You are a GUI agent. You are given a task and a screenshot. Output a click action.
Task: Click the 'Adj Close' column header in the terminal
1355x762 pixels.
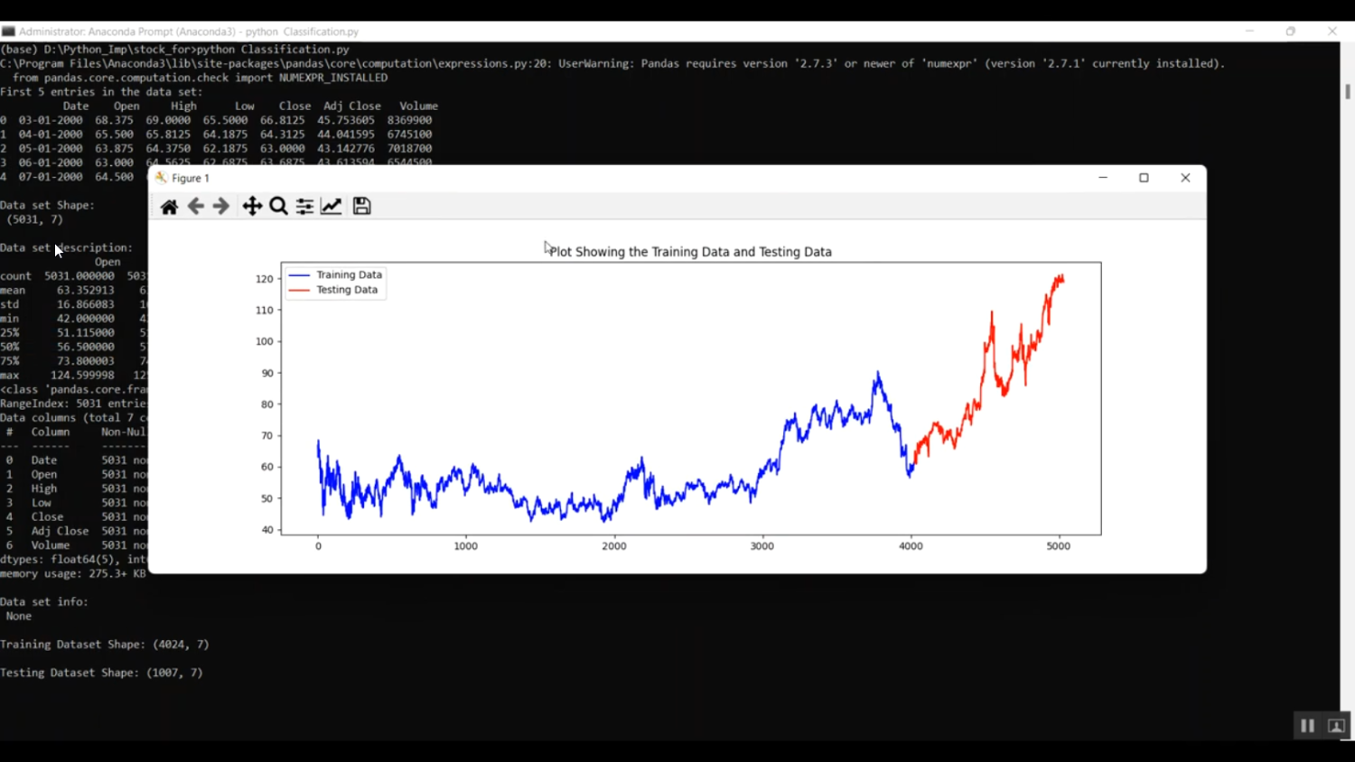(x=352, y=107)
